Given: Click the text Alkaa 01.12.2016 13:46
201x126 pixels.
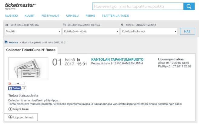Looking at the screenshot, I should pyautogui.click(x=173, y=63).
